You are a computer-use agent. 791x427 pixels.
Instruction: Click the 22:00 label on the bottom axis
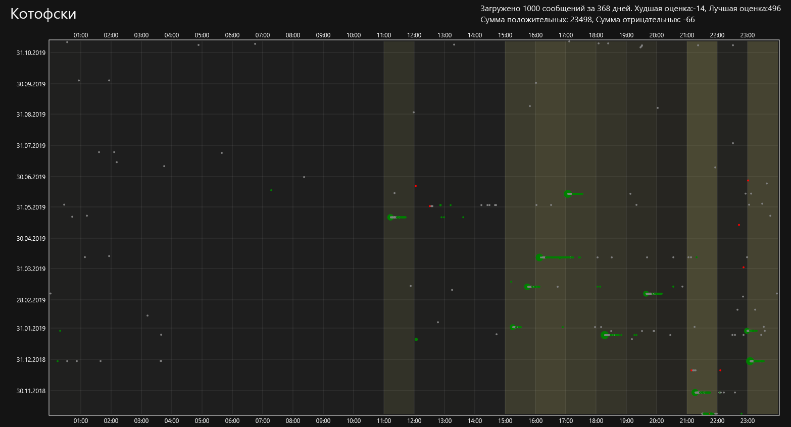717,420
